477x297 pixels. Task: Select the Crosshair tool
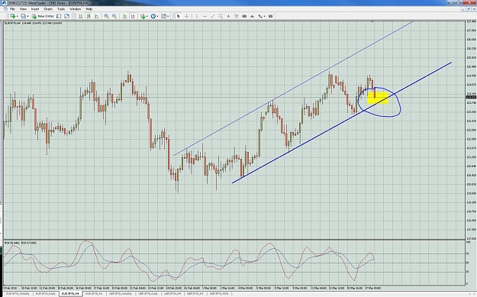[186, 16]
